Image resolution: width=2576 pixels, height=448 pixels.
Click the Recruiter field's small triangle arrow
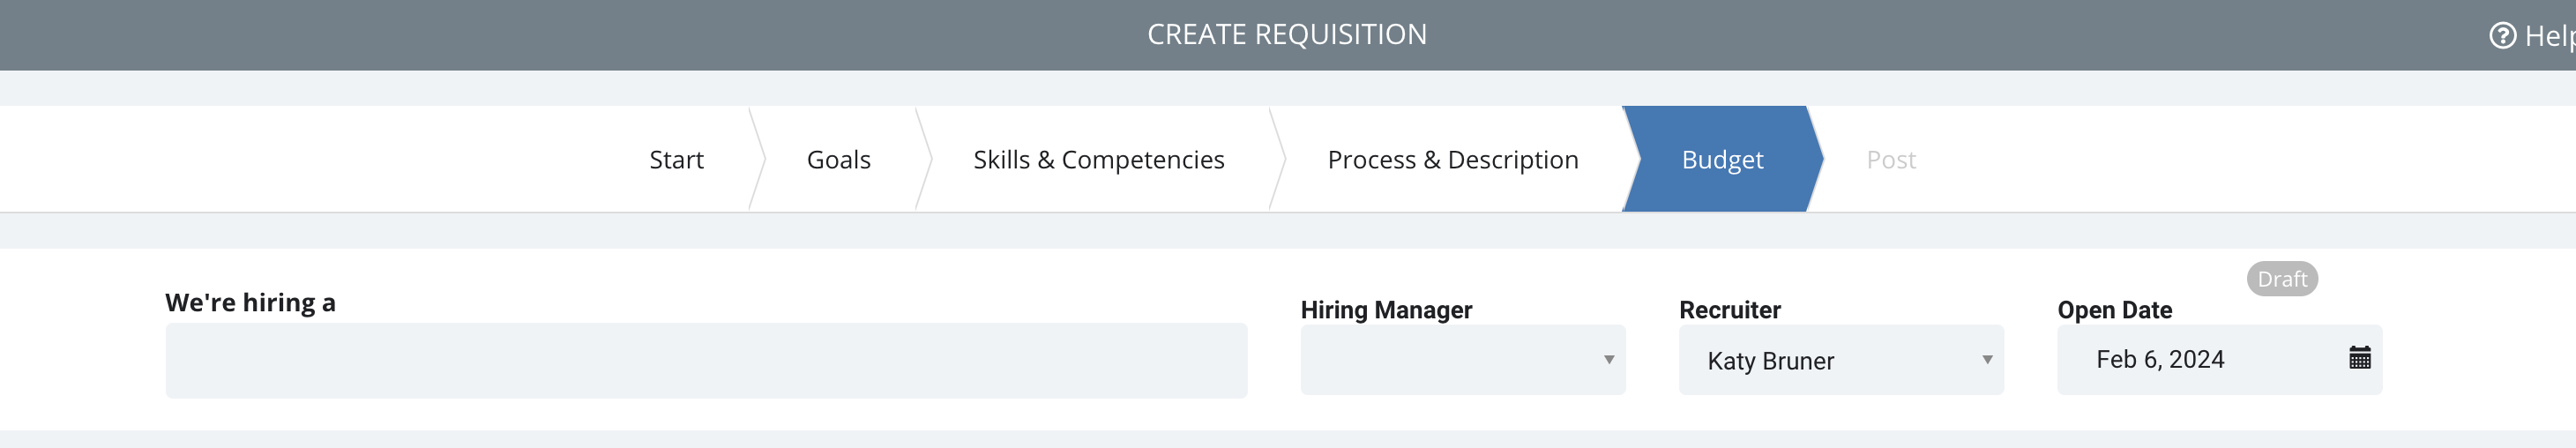coord(1987,360)
